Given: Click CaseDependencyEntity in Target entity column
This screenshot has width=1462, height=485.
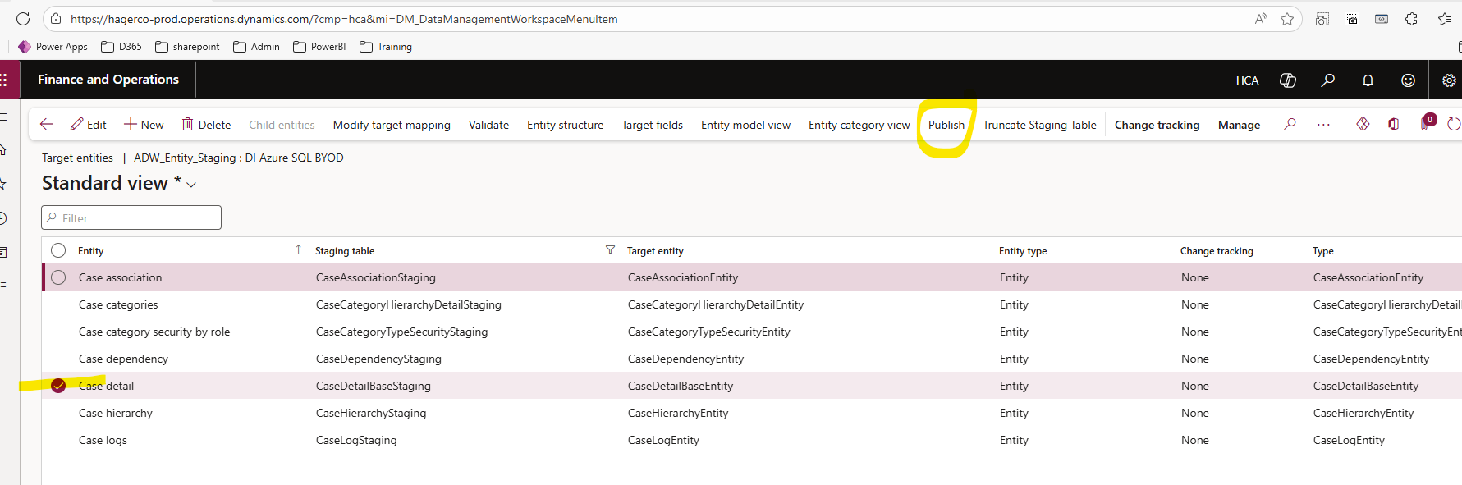Looking at the screenshot, I should click(685, 359).
